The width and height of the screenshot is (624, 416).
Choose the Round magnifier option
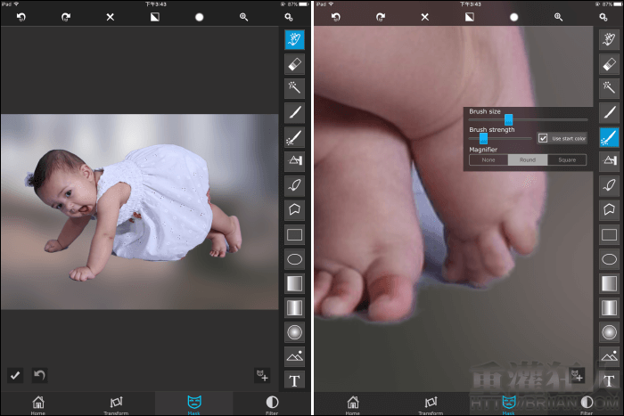(x=528, y=160)
